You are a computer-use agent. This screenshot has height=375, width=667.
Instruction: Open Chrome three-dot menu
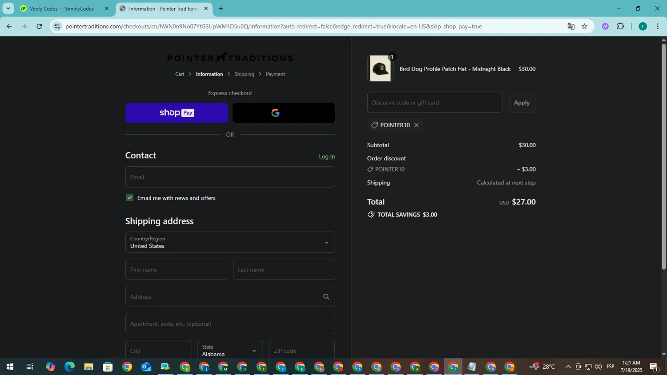(658, 26)
